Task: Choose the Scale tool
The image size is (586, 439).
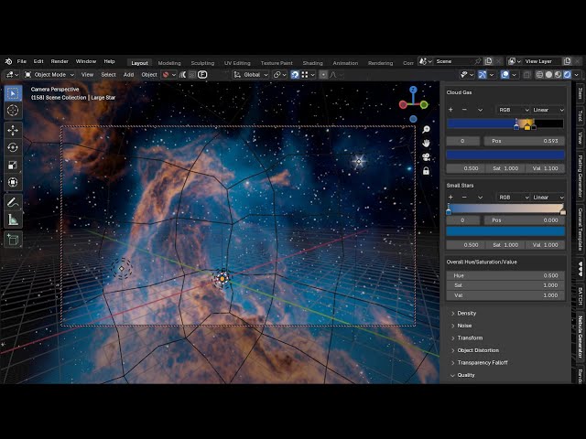Action: point(13,165)
